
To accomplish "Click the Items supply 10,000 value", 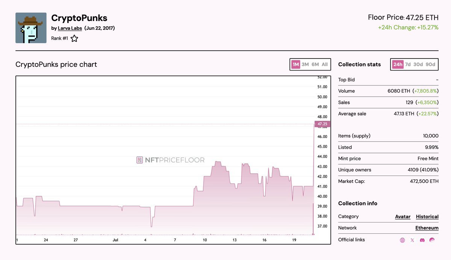I will (x=431, y=136).
